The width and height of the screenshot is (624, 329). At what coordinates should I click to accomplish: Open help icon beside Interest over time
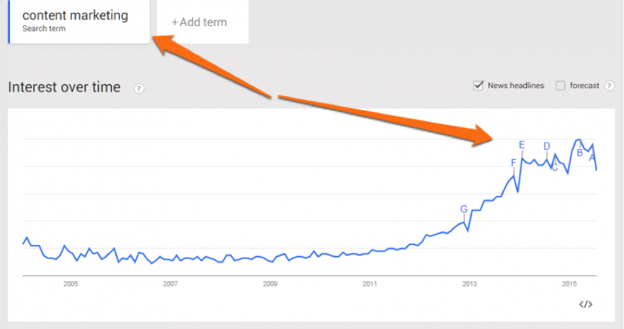point(139,88)
